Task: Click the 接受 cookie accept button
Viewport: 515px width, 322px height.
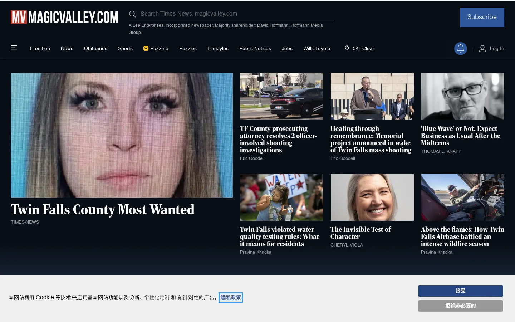Action: (460, 291)
